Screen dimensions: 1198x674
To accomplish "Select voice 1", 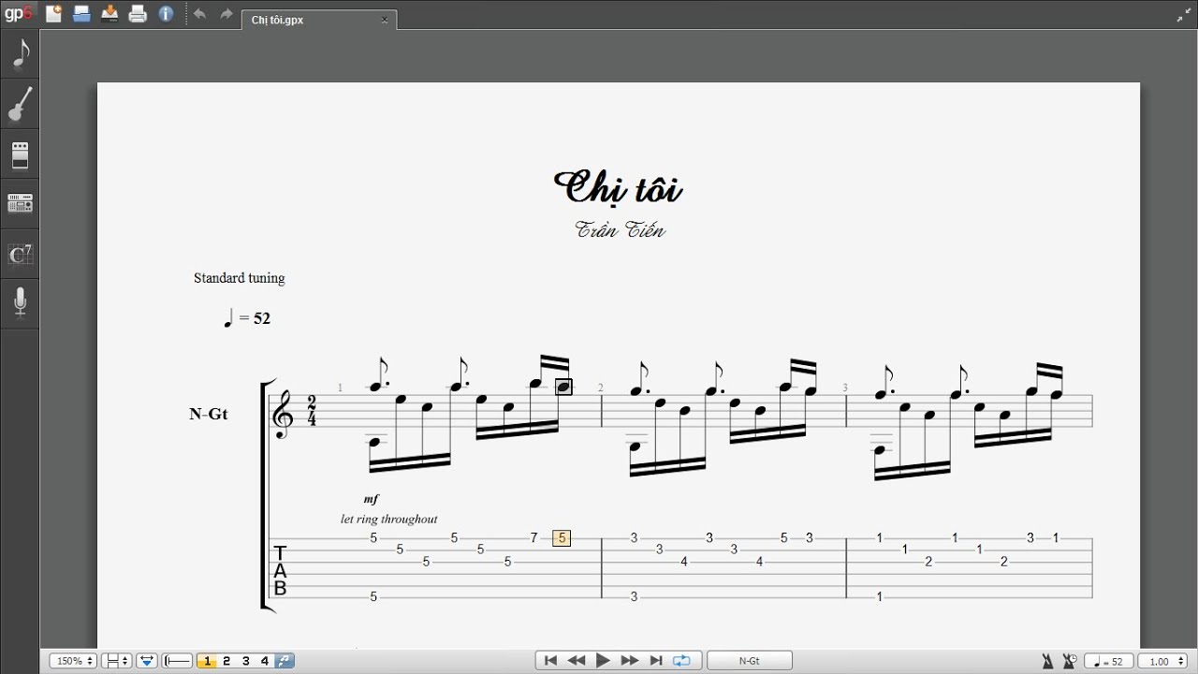I will (x=207, y=661).
